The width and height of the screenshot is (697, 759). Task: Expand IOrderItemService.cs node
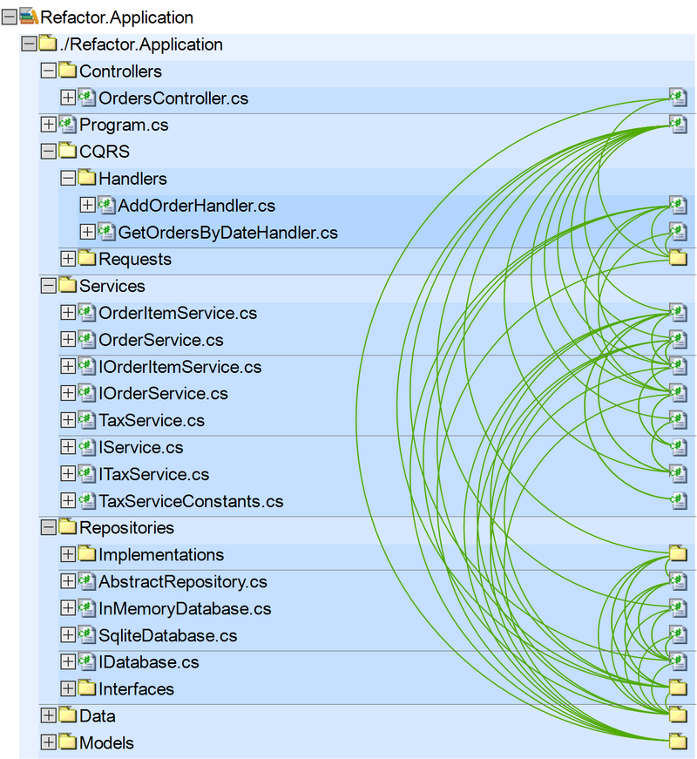pyautogui.click(x=67, y=367)
